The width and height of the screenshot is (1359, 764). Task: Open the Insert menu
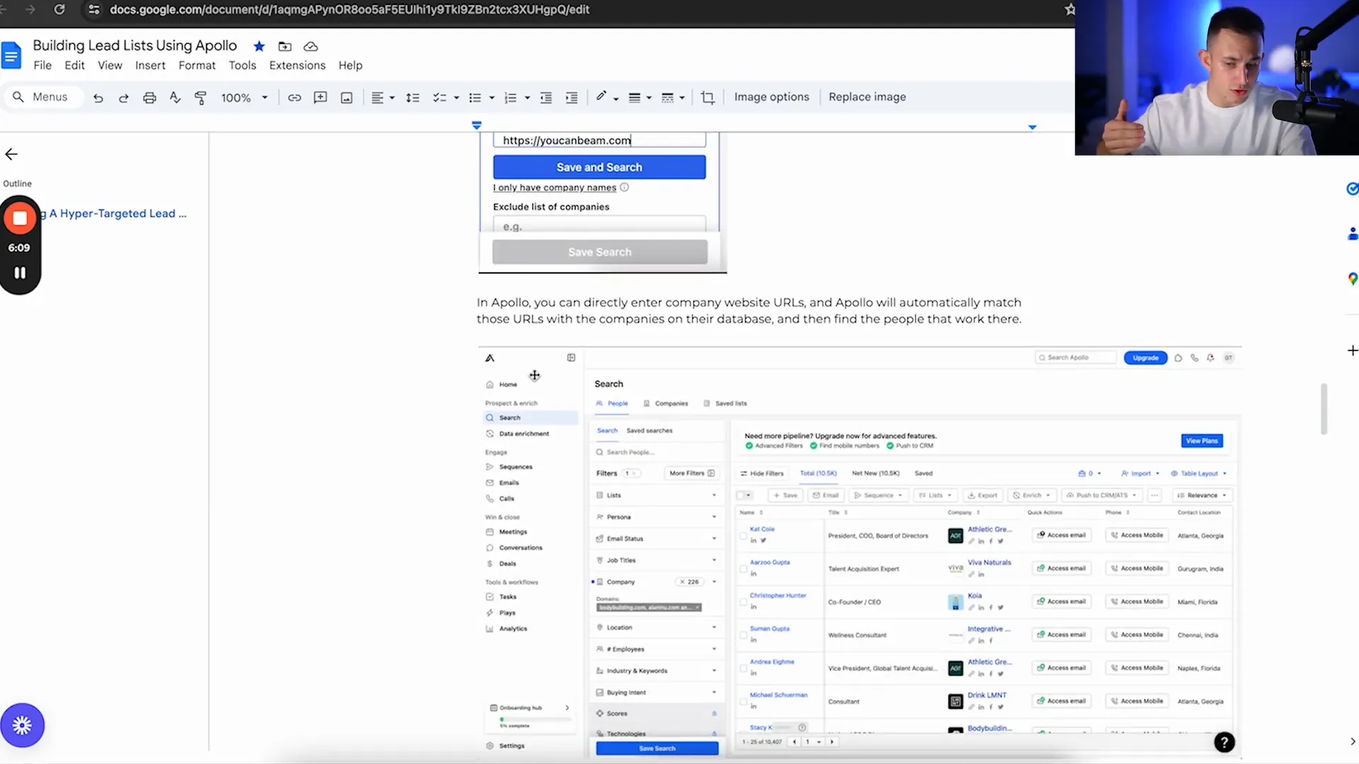pos(150,65)
